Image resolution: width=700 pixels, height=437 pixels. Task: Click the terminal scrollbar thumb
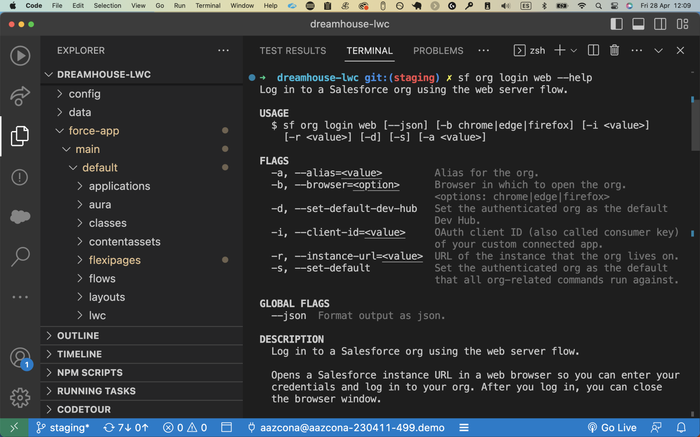click(x=695, y=125)
